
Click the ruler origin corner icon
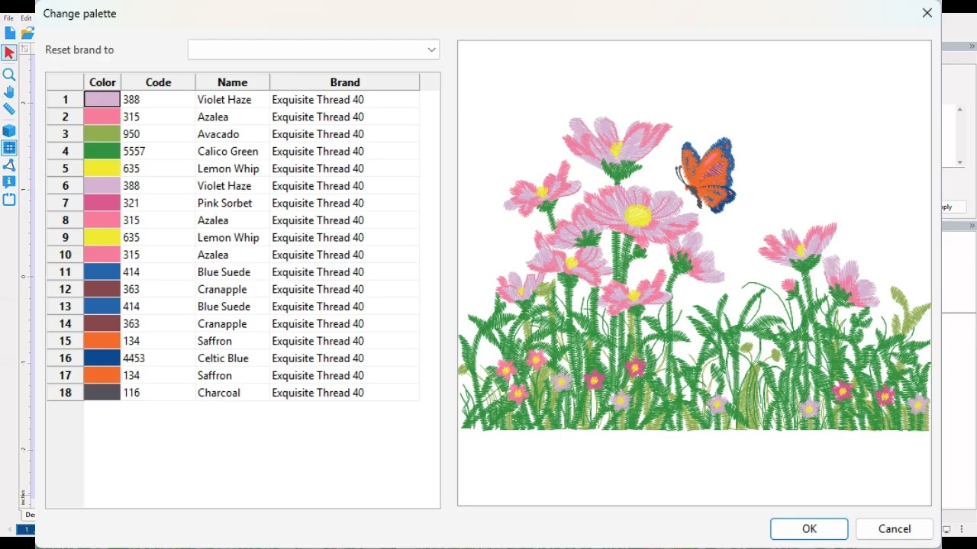click(x=24, y=49)
